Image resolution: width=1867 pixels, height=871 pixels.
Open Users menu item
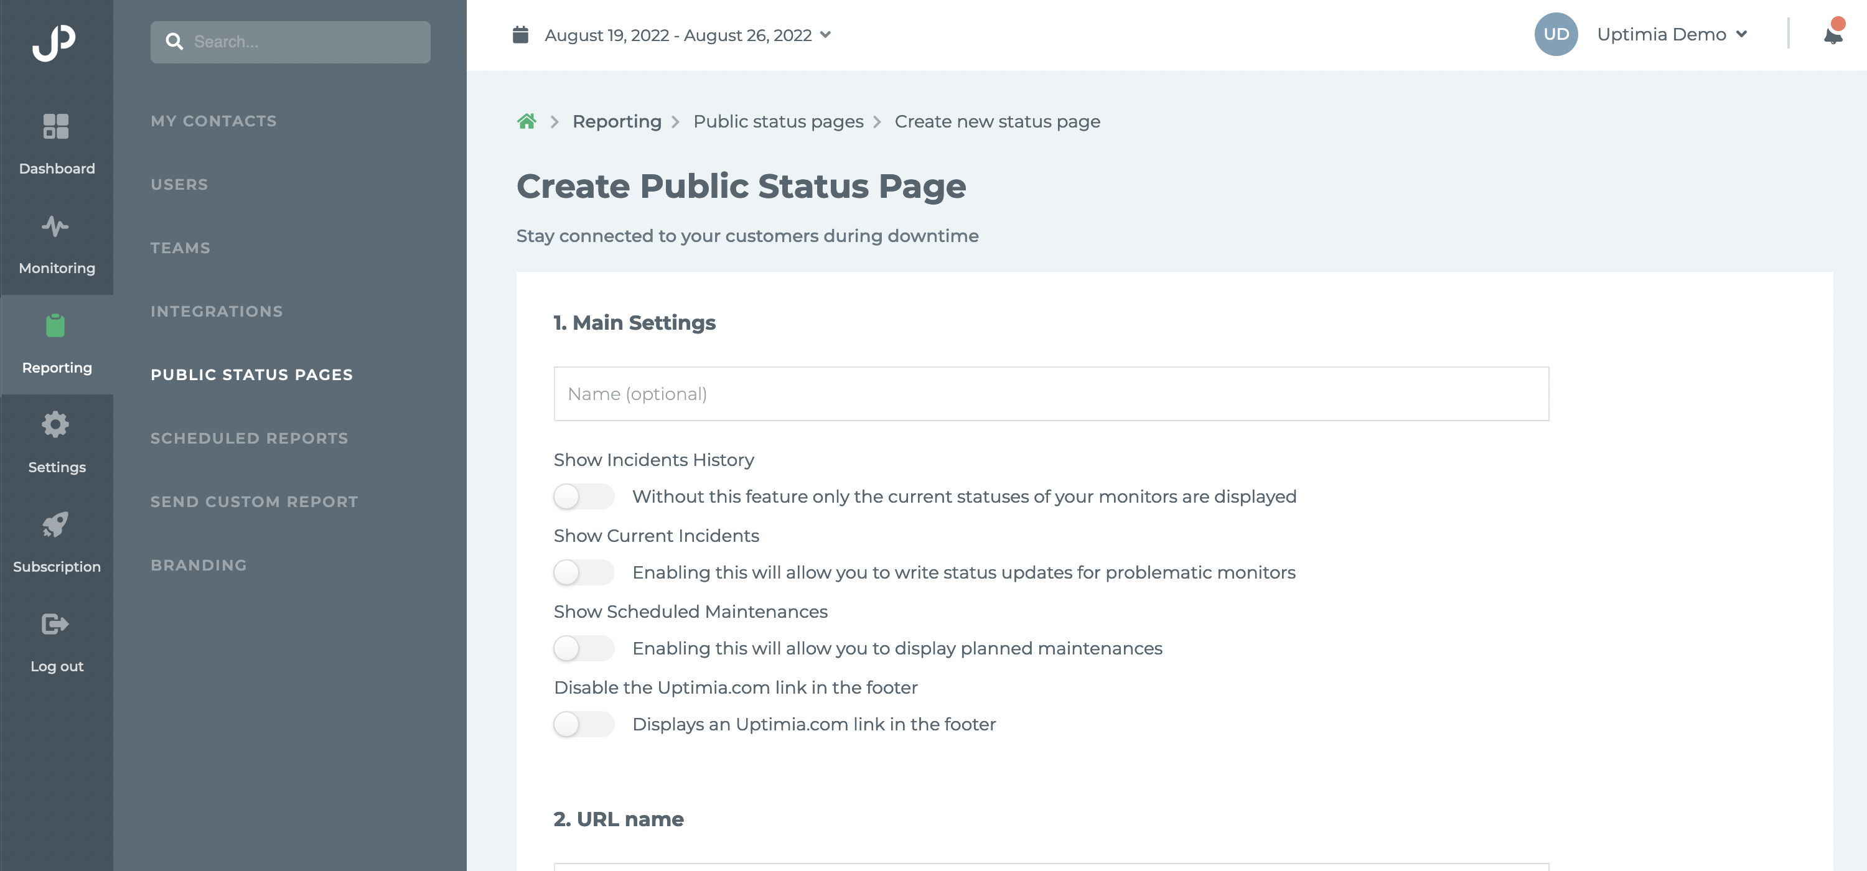[x=179, y=184]
